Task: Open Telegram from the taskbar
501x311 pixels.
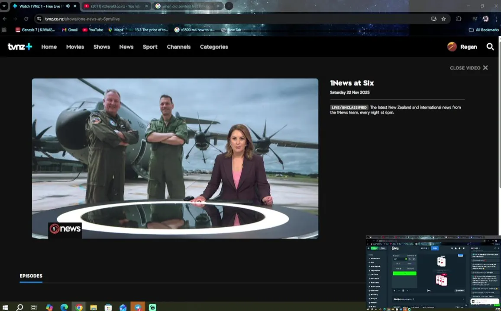Action: [x=138, y=308]
